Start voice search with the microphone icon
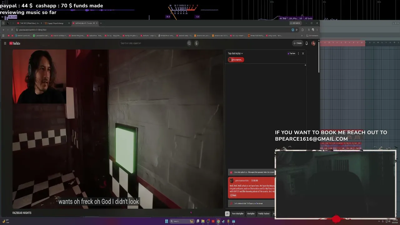 click(196, 43)
